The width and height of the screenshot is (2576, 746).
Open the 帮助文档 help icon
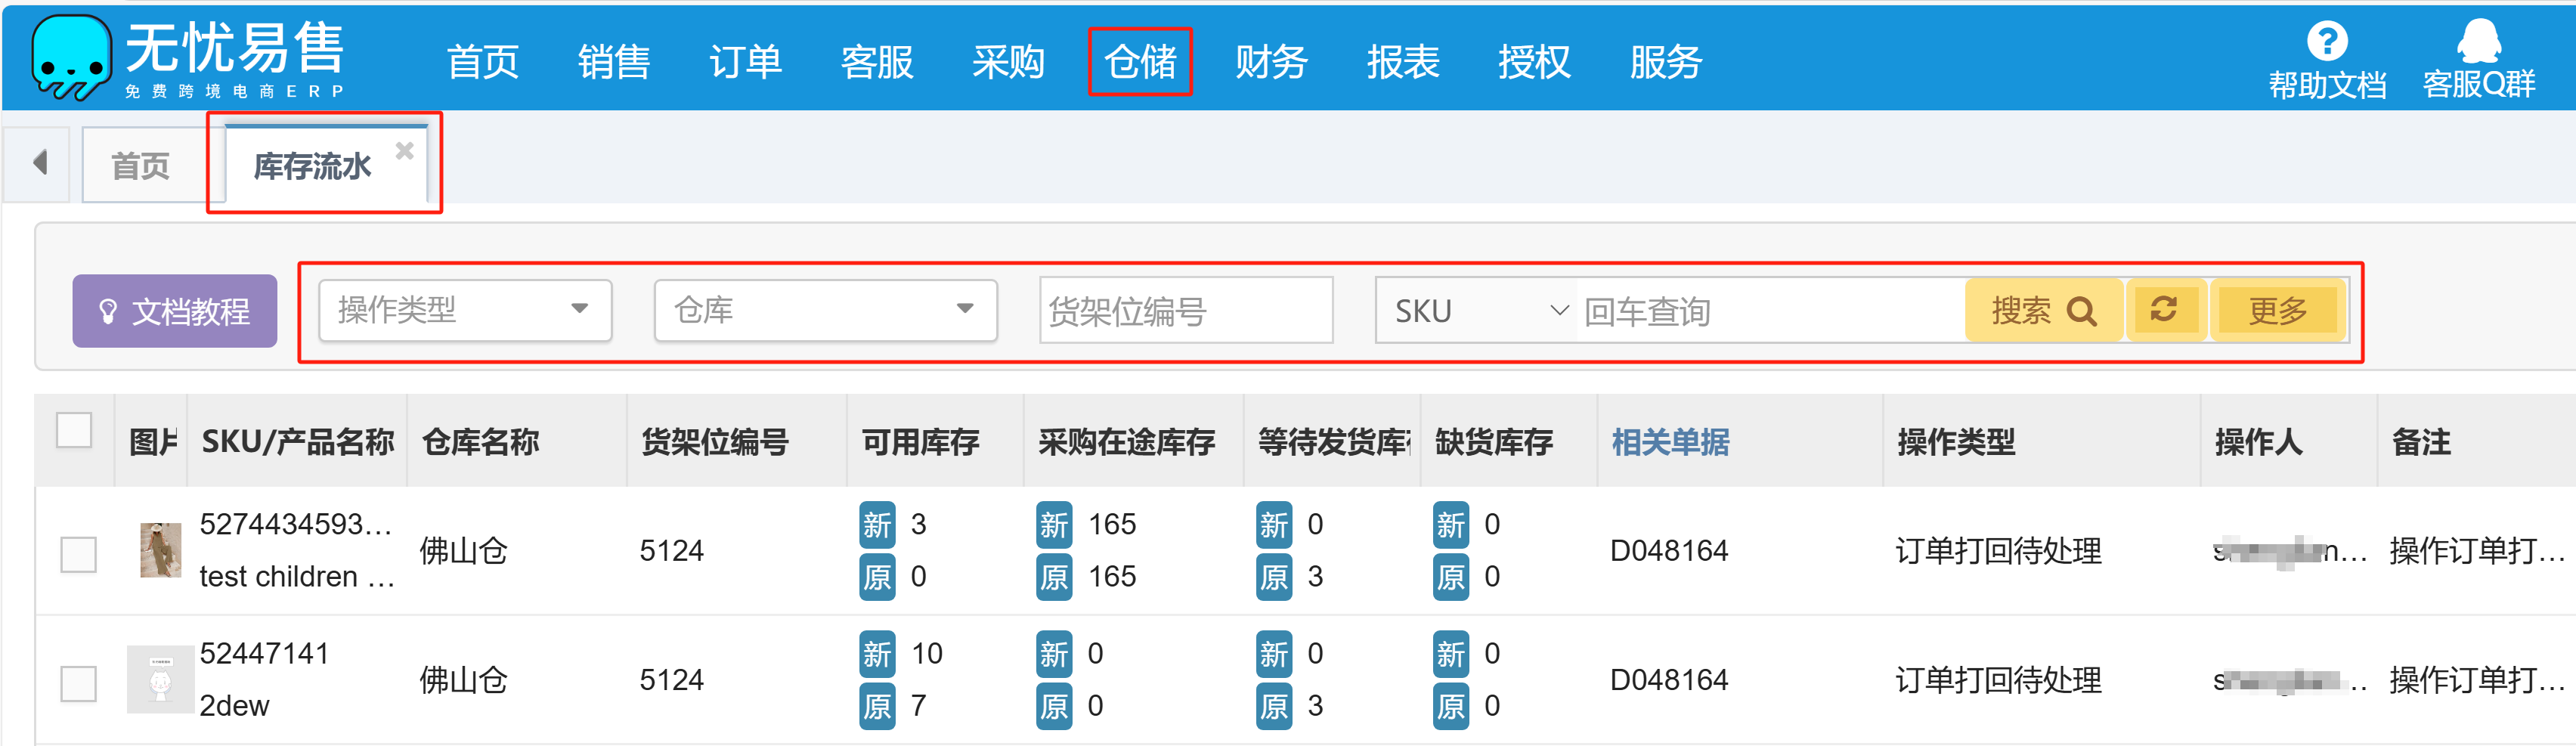coord(2326,42)
